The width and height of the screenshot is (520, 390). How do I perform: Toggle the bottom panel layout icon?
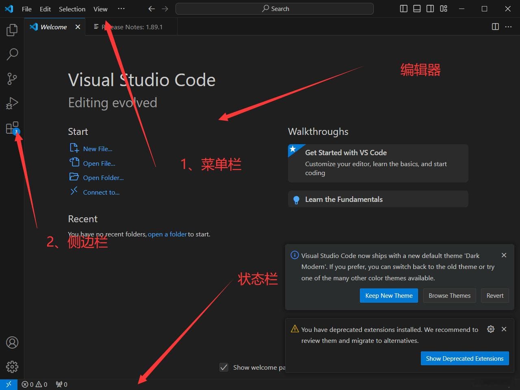(417, 9)
